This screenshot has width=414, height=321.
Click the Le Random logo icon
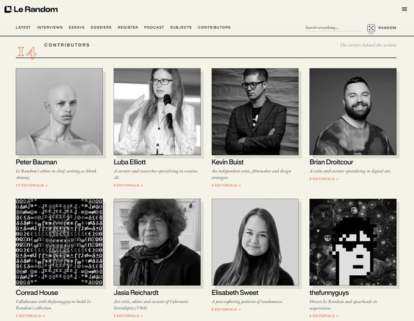coord(8,9)
